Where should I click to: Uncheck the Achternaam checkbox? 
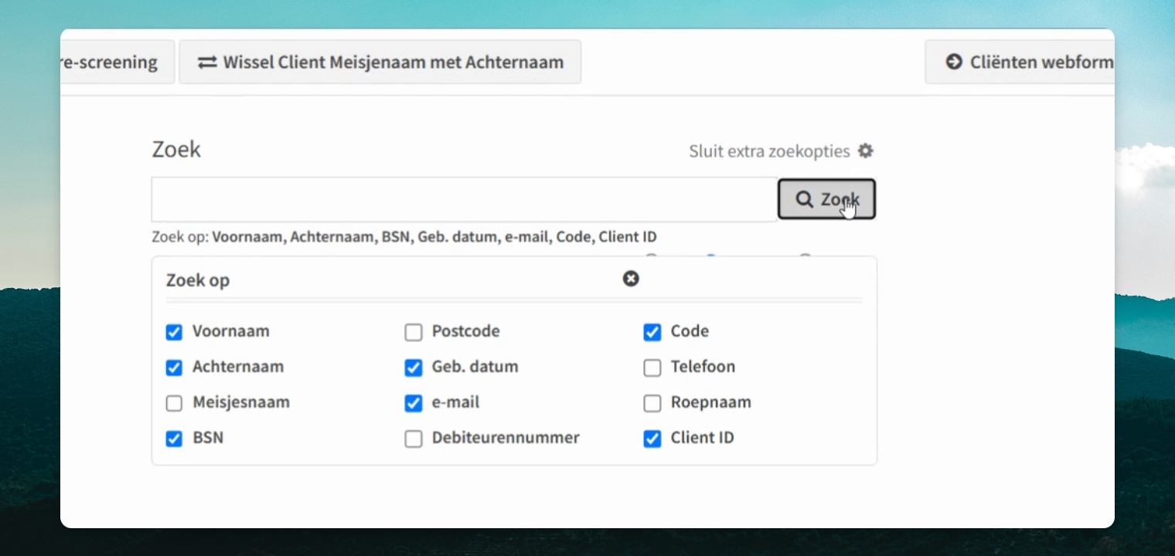coord(174,368)
